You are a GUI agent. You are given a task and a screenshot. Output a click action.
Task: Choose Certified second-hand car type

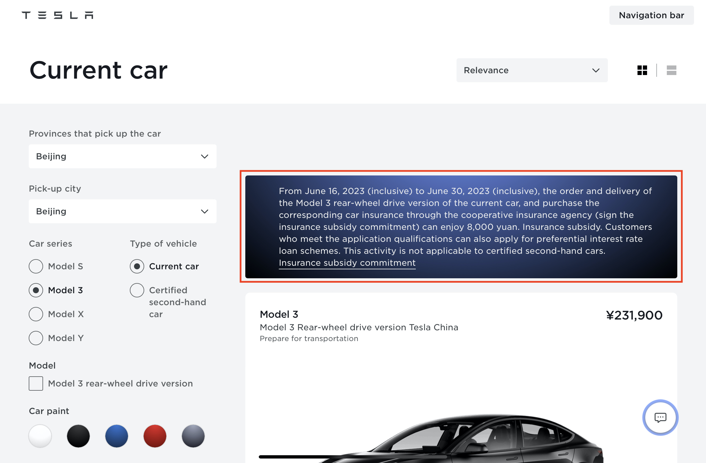[x=137, y=290]
